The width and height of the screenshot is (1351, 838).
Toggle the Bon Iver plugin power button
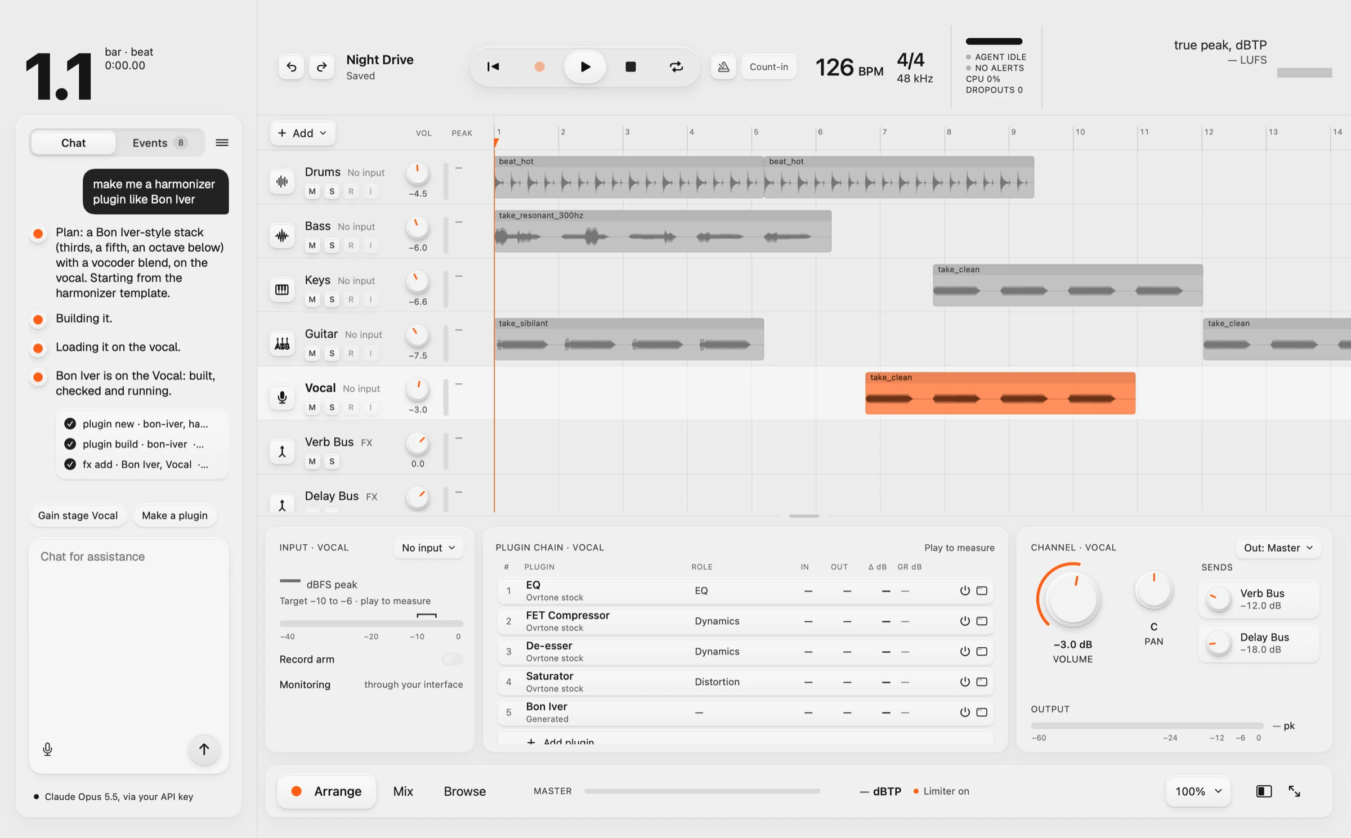pyautogui.click(x=964, y=712)
